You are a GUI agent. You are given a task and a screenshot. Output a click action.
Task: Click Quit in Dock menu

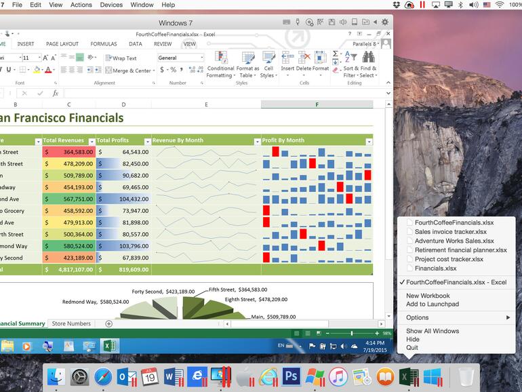[x=411, y=347]
